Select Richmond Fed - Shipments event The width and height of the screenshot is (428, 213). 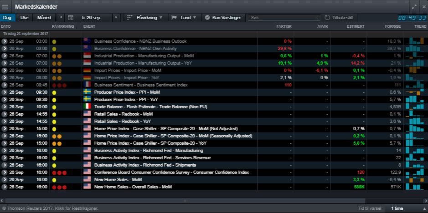click(x=145, y=165)
